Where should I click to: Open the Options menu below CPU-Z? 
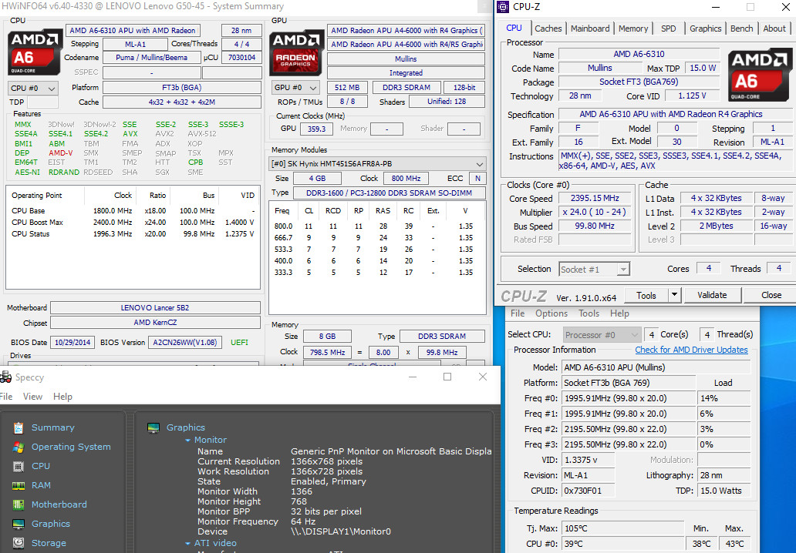(551, 313)
